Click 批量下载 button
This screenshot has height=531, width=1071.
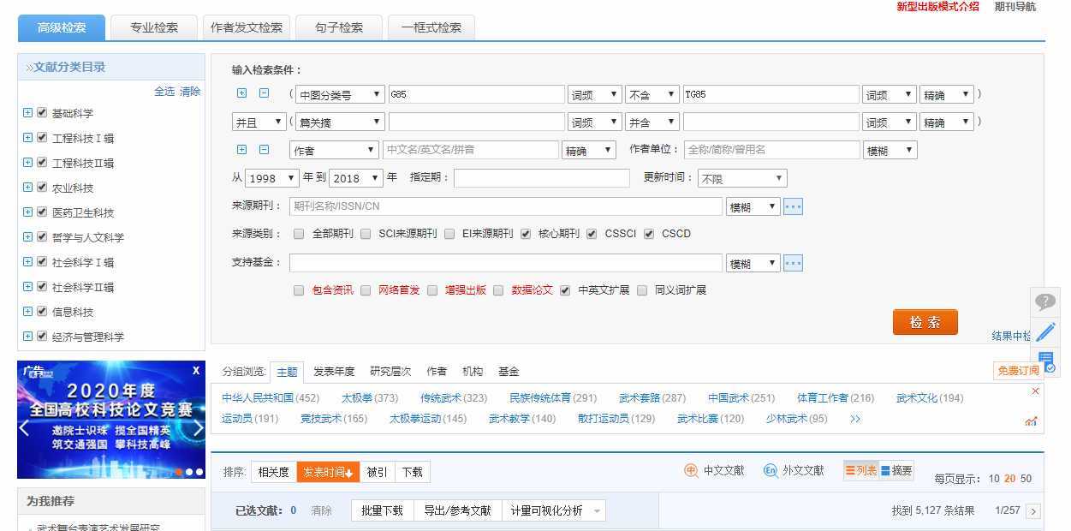click(x=382, y=510)
